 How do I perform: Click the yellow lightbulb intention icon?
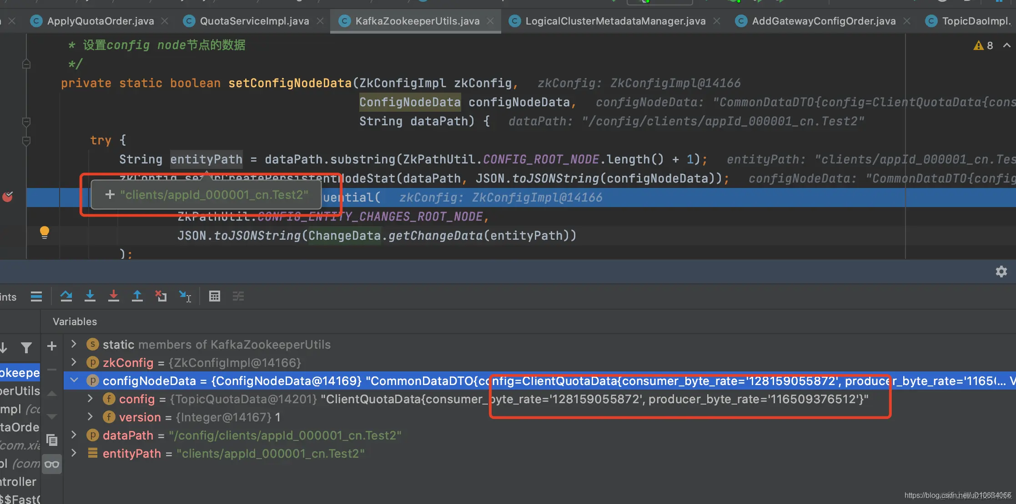click(44, 232)
